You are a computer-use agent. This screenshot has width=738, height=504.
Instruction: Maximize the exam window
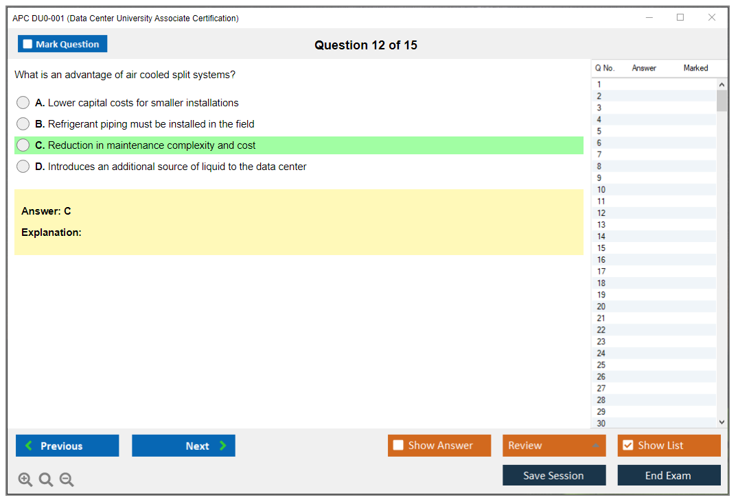point(680,18)
